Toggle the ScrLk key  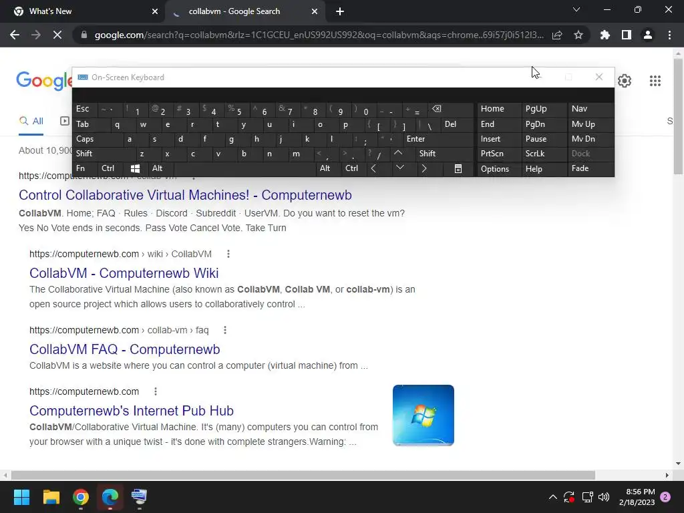[544, 154]
